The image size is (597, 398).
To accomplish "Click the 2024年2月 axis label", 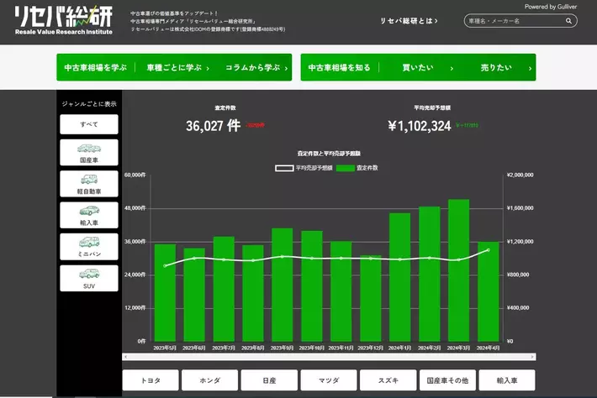I will [429, 348].
